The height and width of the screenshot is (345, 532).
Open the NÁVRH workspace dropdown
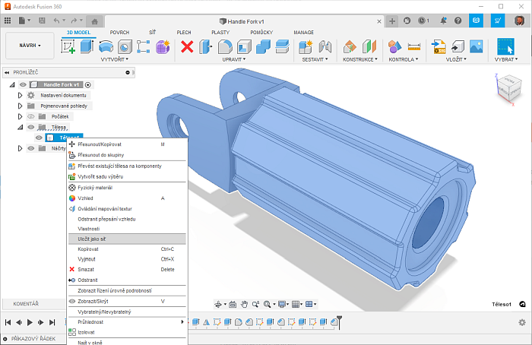point(30,46)
